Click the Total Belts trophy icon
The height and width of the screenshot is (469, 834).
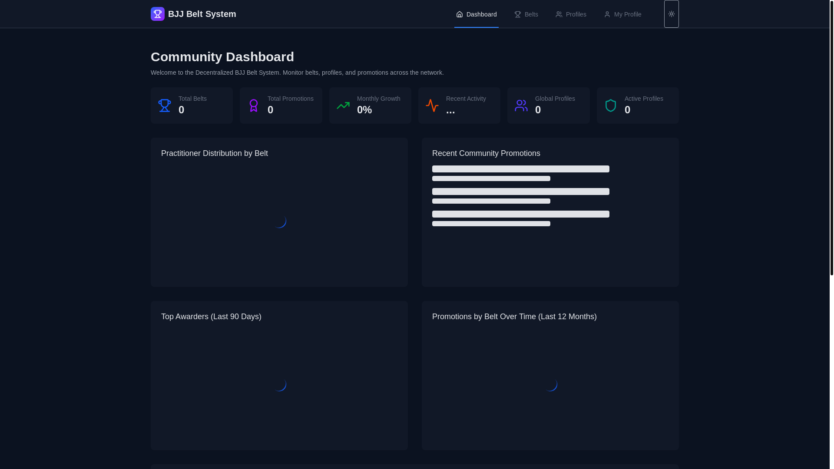(x=165, y=106)
